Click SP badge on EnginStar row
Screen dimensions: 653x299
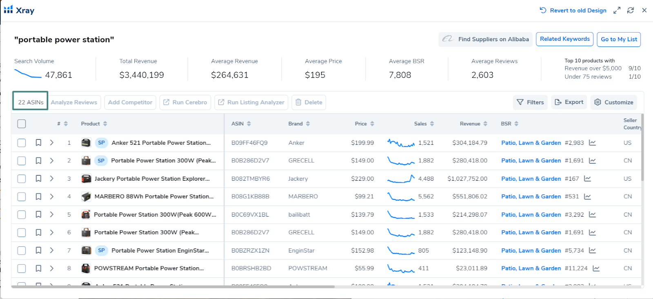coord(101,250)
